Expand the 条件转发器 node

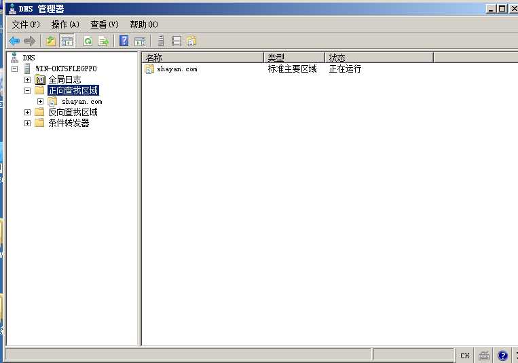coord(27,123)
